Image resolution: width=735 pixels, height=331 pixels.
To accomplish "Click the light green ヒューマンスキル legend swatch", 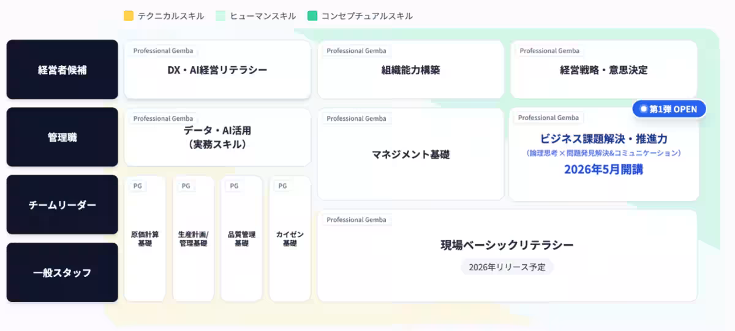I will (221, 16).
